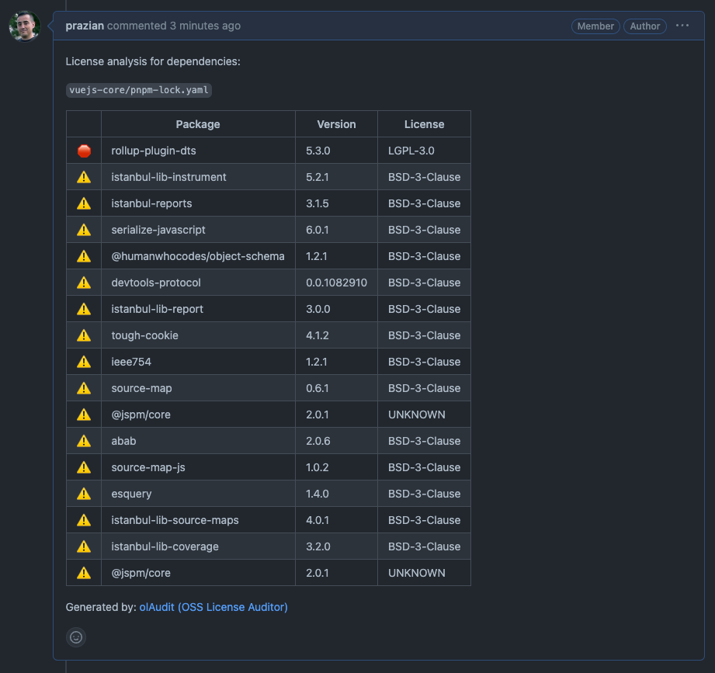
Task: Open the olAudit (OSS License Auditor) link
Action: [213, 607]
